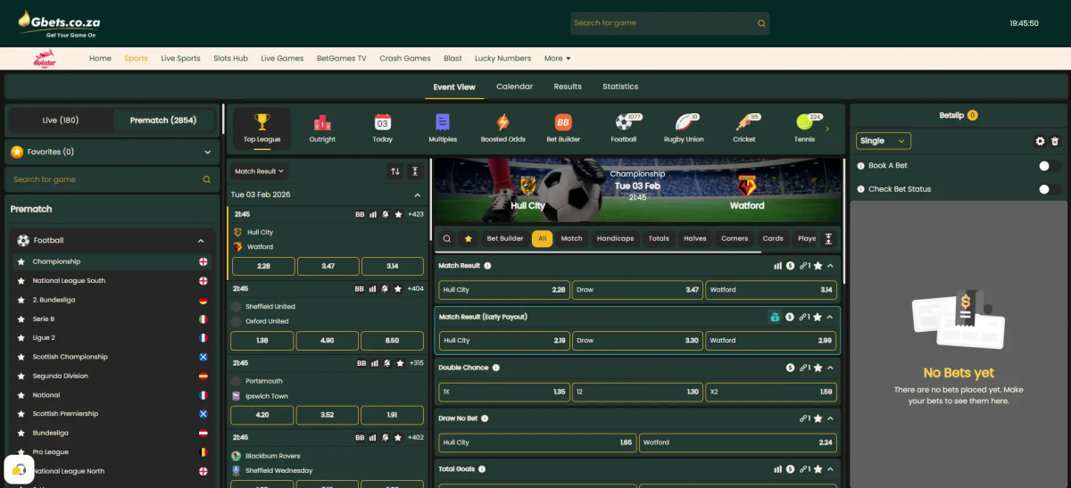Click the Gbets.co.za logo
Viewport: 1071px width, 488px height.
point(59,23)
